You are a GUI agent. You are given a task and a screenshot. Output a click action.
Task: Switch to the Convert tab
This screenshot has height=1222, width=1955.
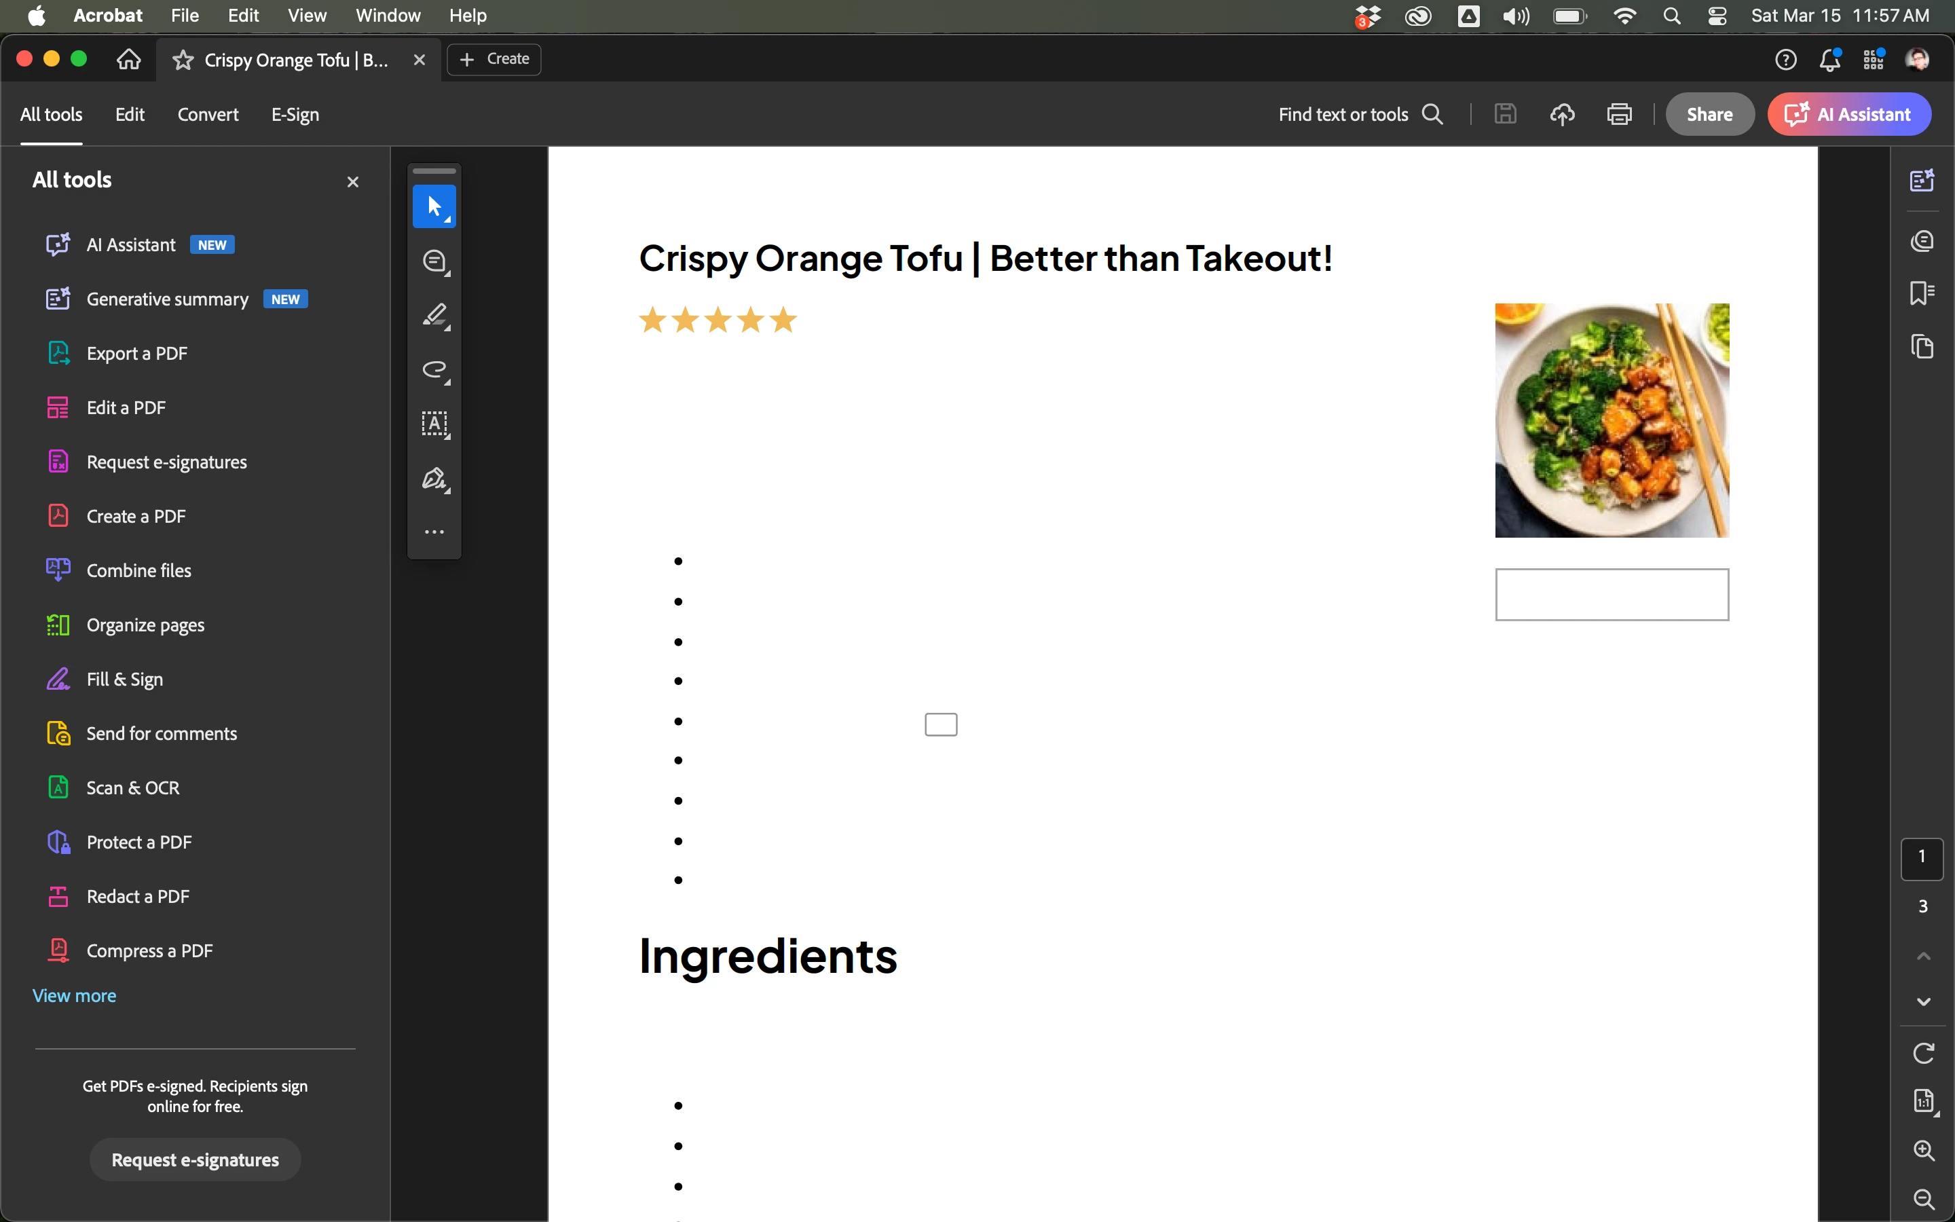click(x=208, y=115)
